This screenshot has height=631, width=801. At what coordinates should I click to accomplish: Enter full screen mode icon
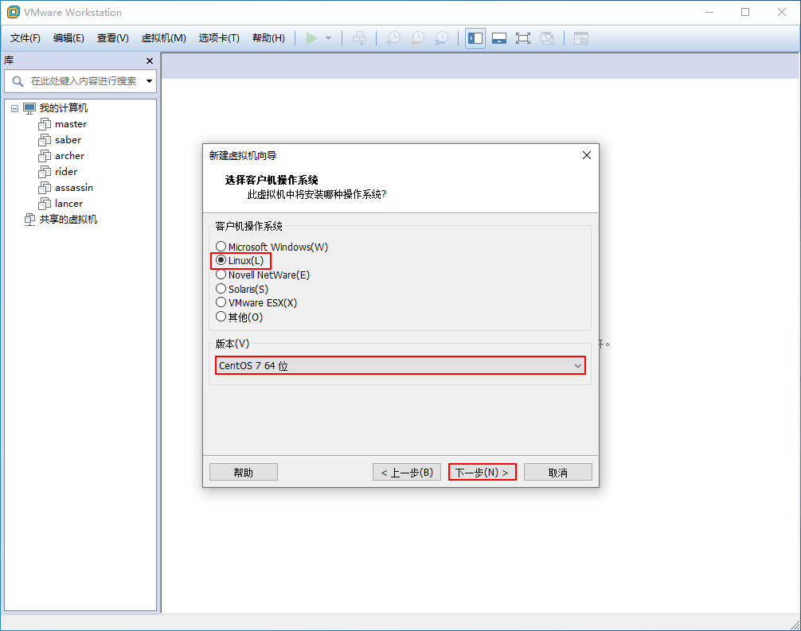pos(523,38)
